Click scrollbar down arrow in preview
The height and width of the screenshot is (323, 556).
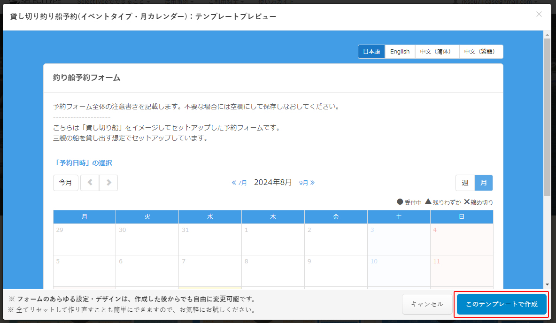point(547,284)
